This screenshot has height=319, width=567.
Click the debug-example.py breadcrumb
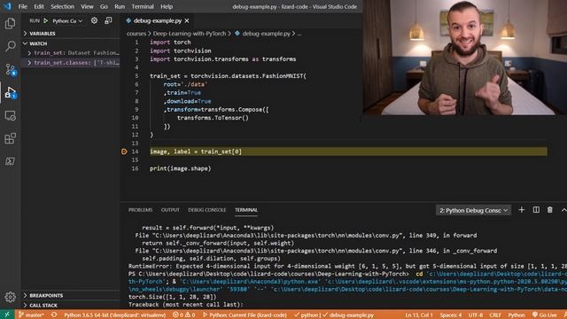coord(266,34)
